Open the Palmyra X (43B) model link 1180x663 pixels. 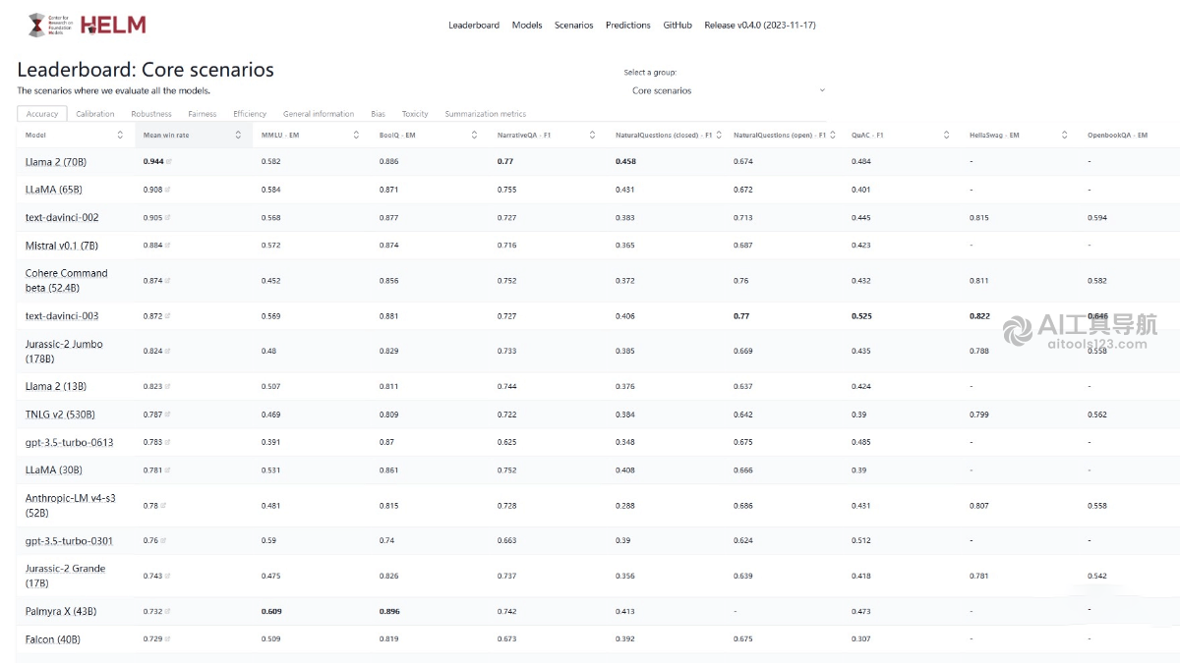tap(61, 612)
